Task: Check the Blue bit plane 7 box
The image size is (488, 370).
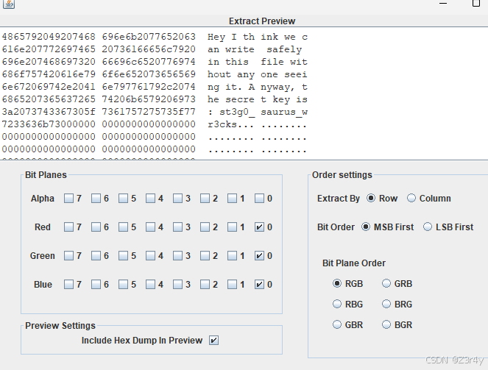Action: [68, 284]
